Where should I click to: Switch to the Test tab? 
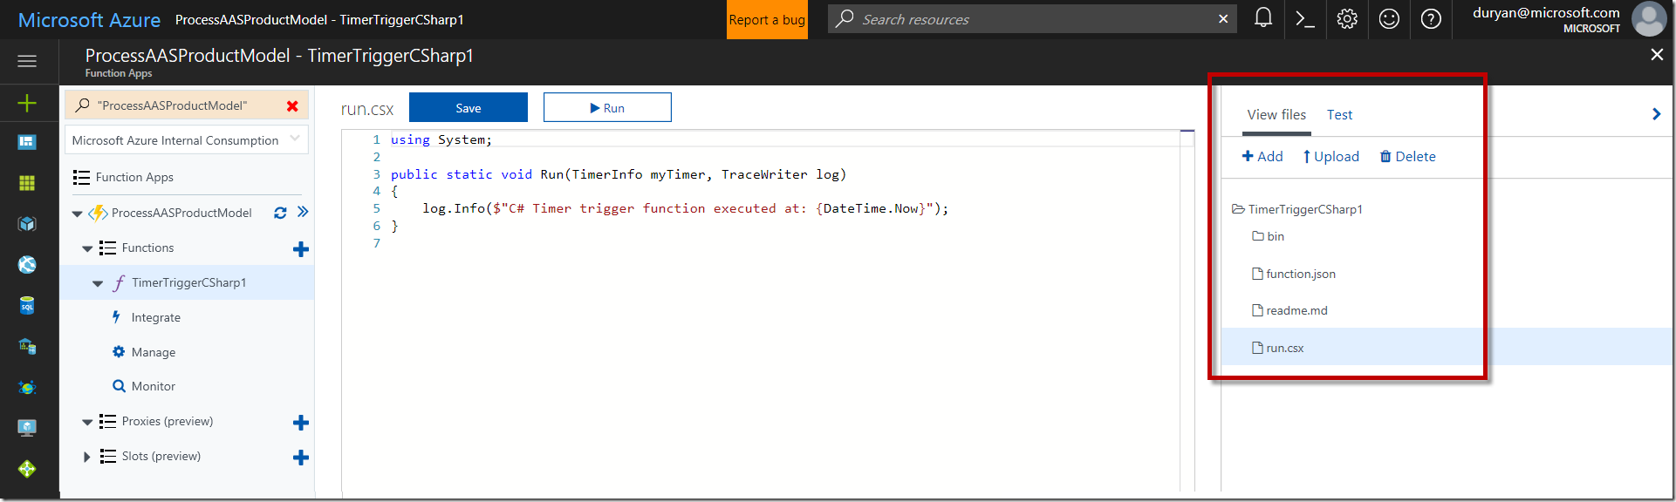[1339, 115]
